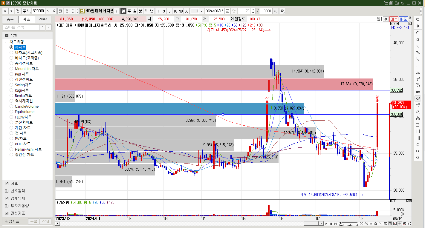Click the 매수 buy button

click(x=394, y=19)
